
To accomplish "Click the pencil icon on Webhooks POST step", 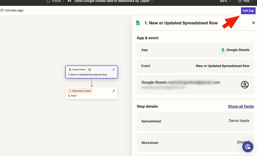I will [114, 91].
